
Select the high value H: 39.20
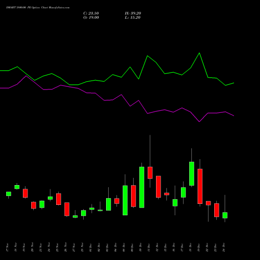click(133, 14)
